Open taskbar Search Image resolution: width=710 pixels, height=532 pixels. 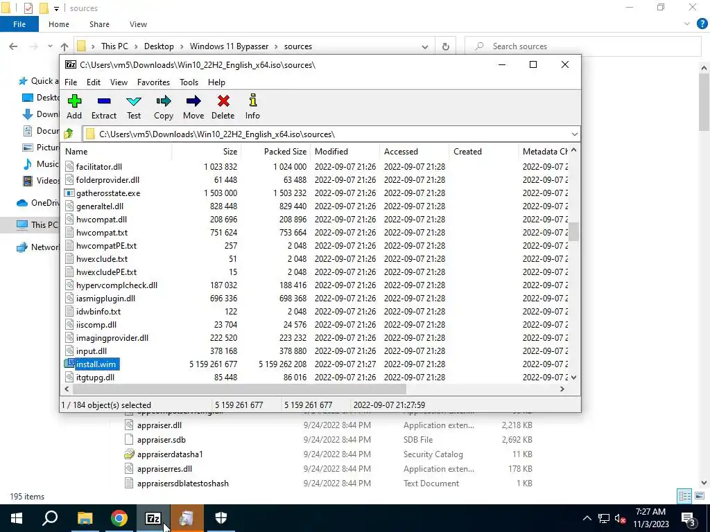tap(50, 518)
